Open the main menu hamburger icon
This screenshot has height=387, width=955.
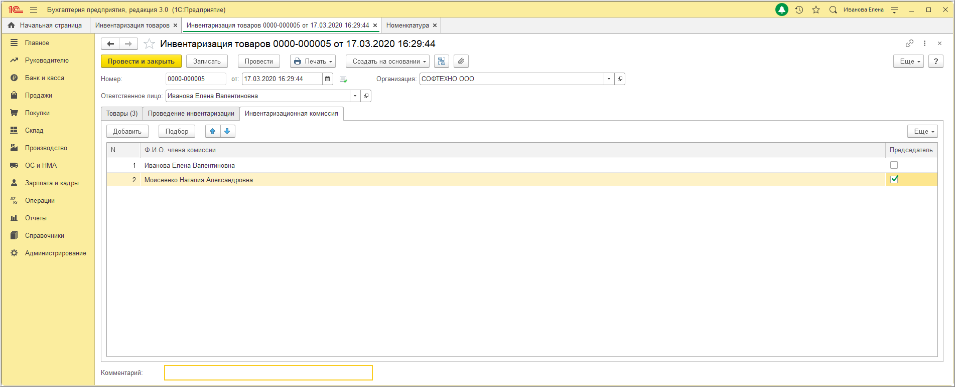[34, 10]
